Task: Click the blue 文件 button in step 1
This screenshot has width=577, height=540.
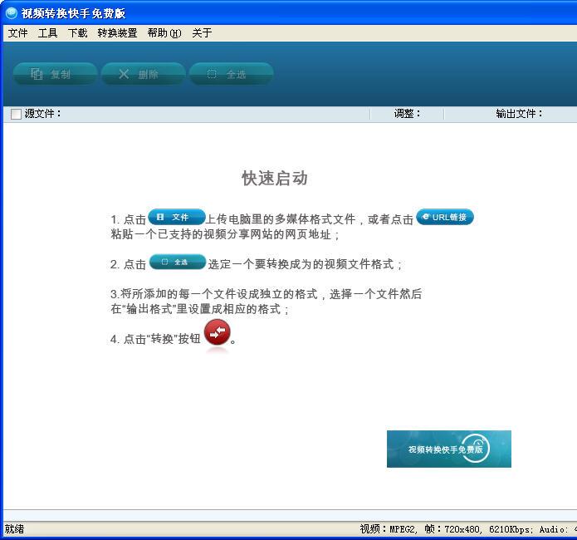Action: point(176,218)
